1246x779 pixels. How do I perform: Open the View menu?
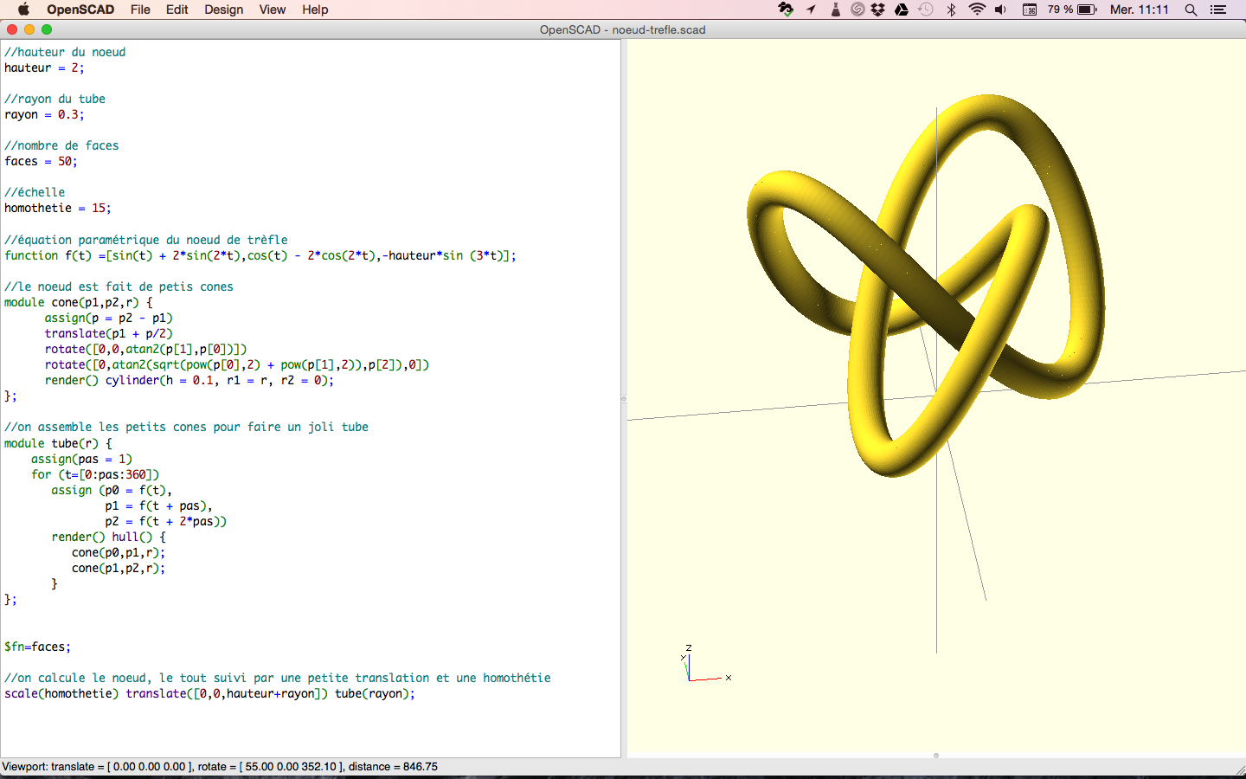click(x=273, y=10)
